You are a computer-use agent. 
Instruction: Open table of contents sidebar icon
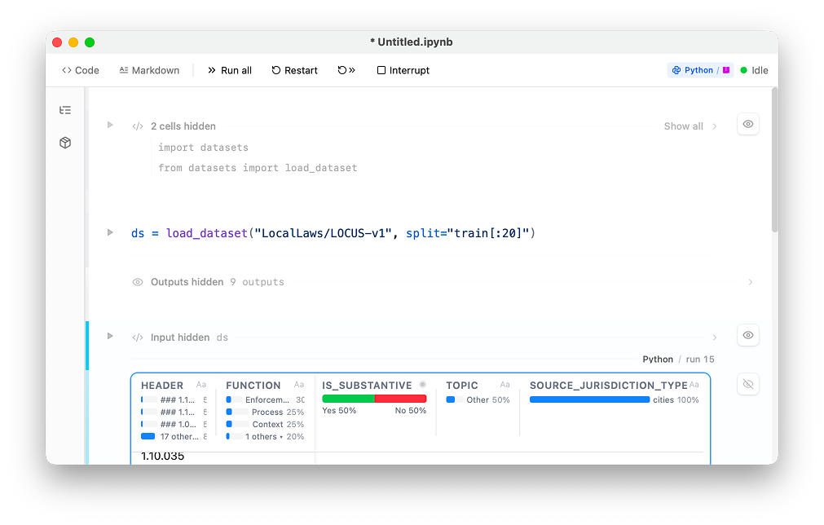point(65,110)
